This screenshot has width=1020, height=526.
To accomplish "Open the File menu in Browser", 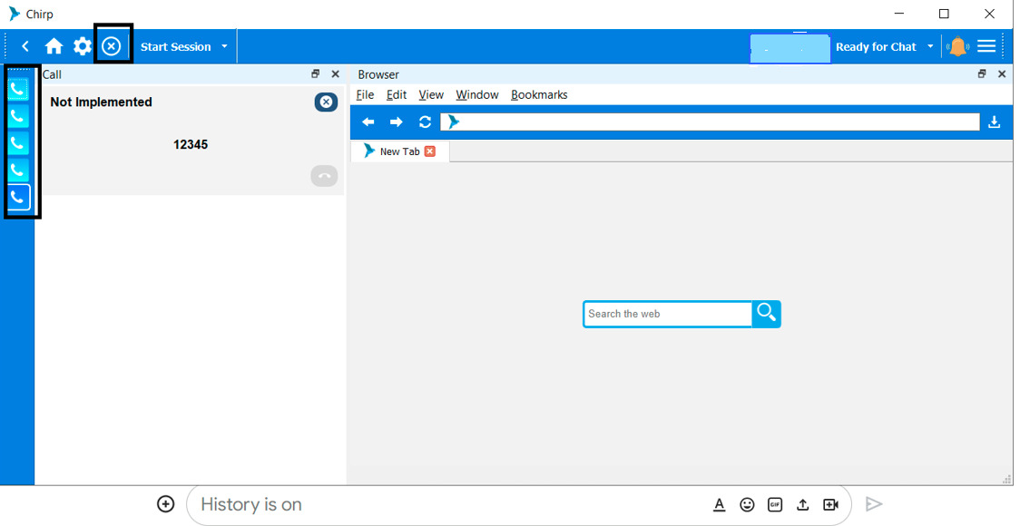I will (365, 95).
